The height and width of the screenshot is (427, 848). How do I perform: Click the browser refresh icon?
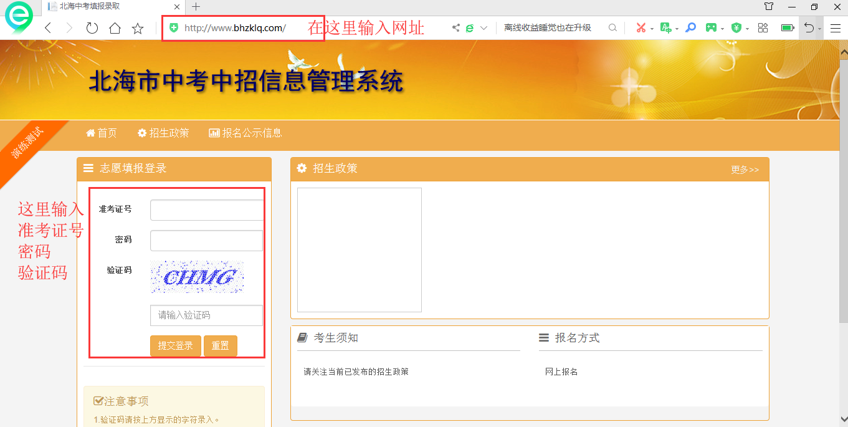tap(92, 28)
